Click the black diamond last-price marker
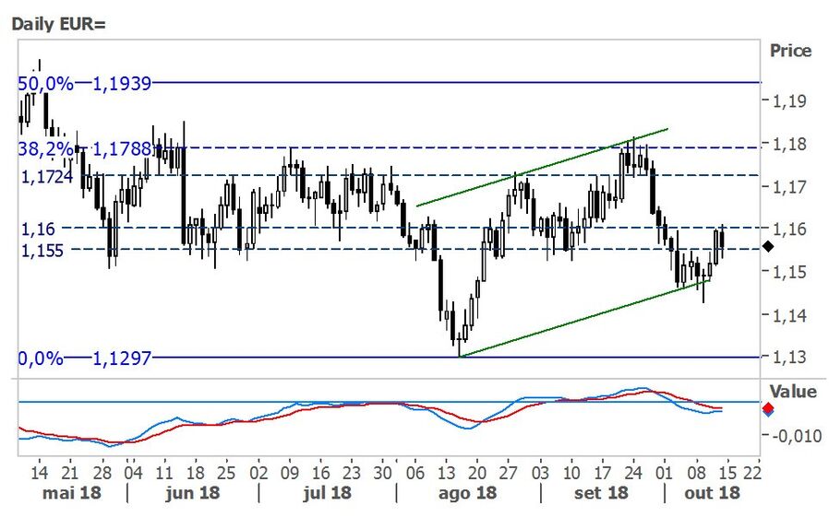 (768, 246)
